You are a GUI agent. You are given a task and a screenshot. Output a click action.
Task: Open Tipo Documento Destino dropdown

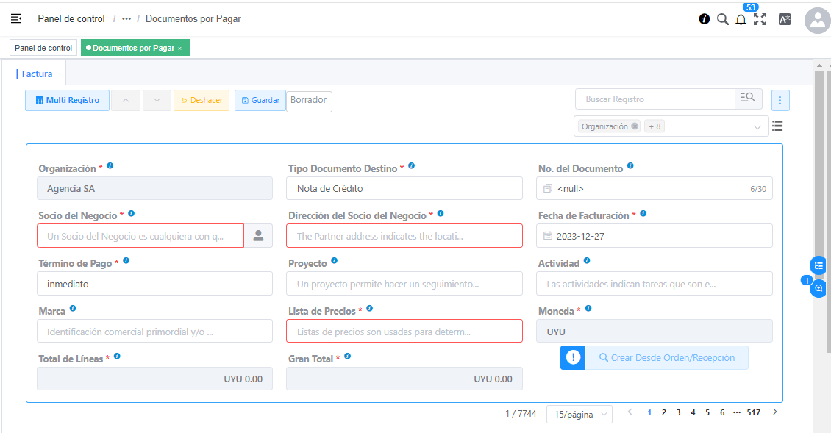pyautogui.click(x=404, y=188)
